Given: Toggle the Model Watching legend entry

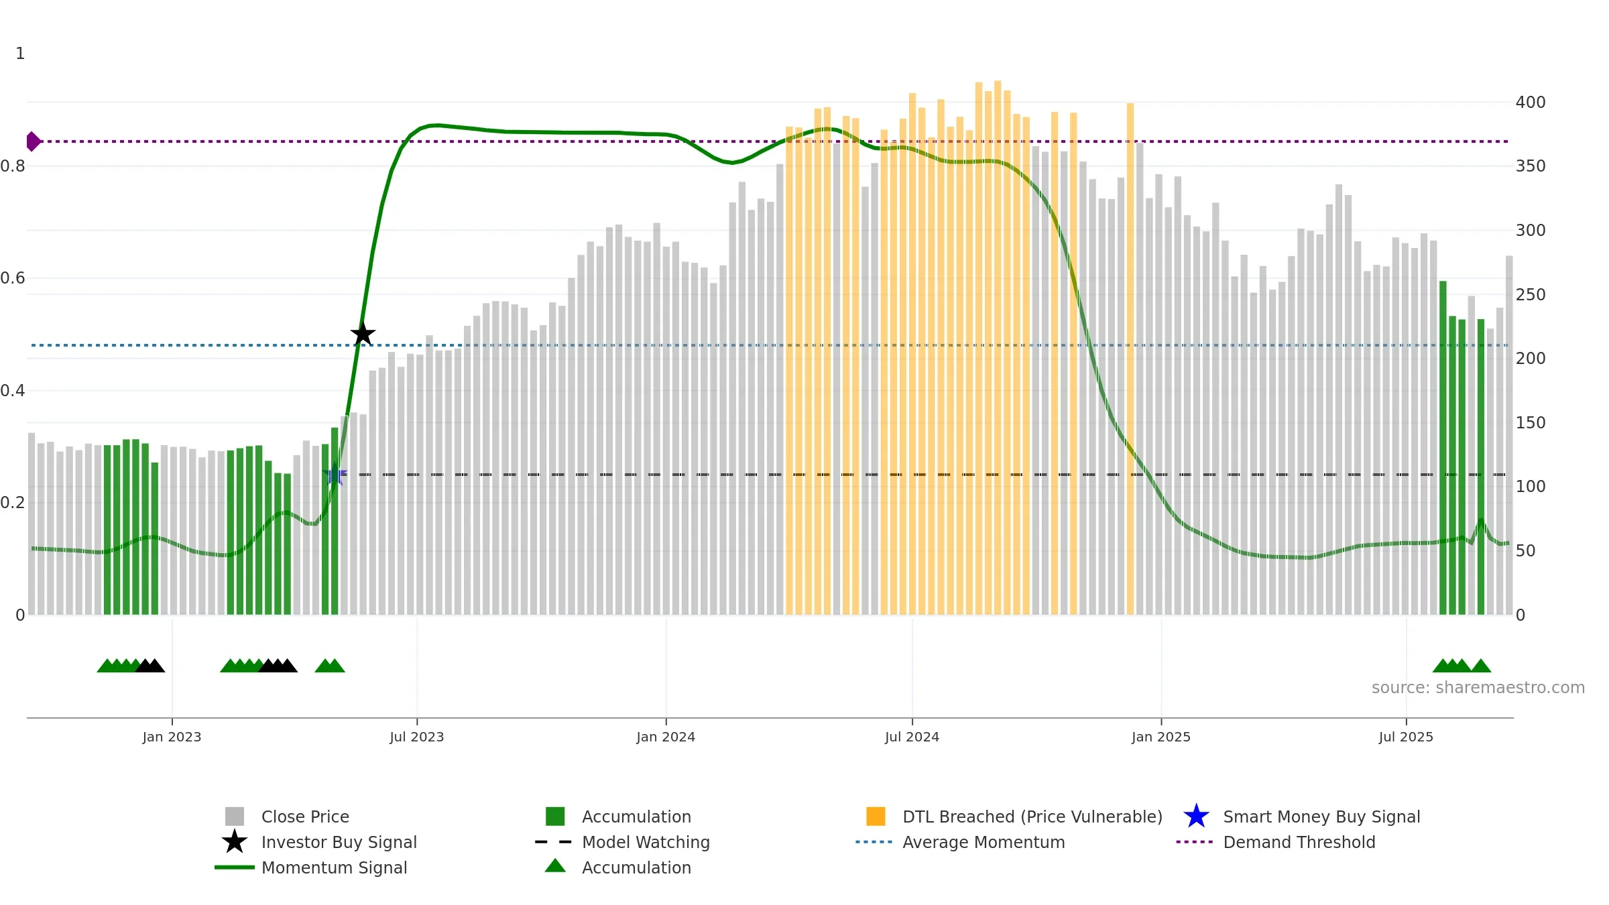Looking at the screenshot, I should pos(645,842).
